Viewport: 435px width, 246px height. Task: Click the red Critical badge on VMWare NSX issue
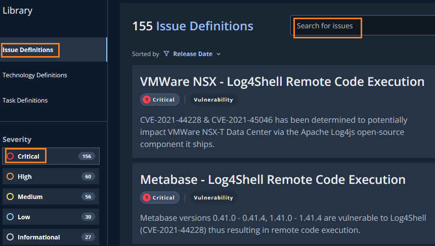(159, 100)
